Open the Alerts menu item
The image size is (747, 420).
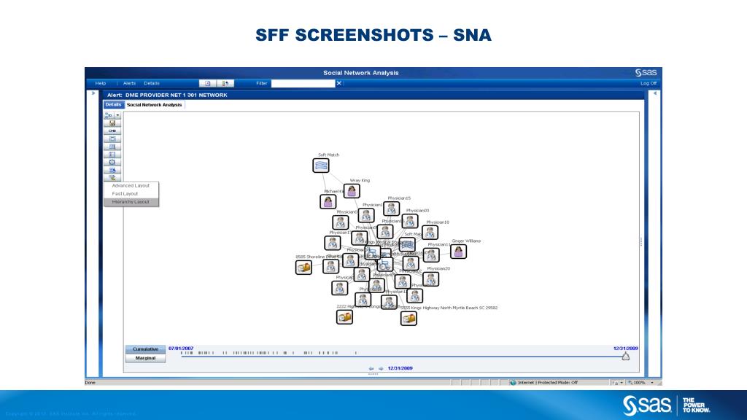click(x=129, y=83)
